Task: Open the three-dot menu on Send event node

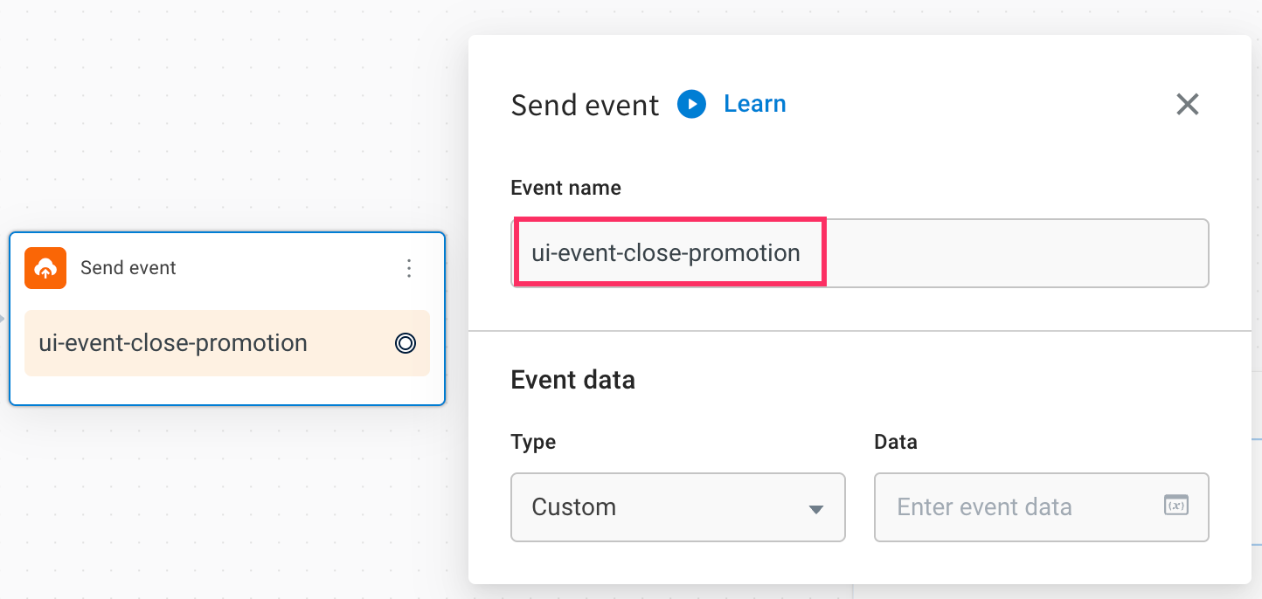Action: coord(409,268)
